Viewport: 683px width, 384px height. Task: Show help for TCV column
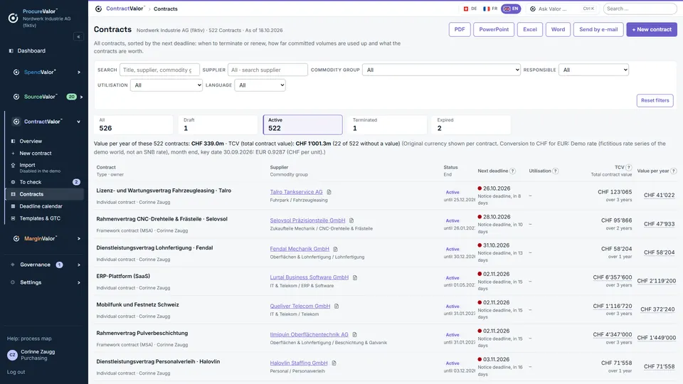click(628, 167)
